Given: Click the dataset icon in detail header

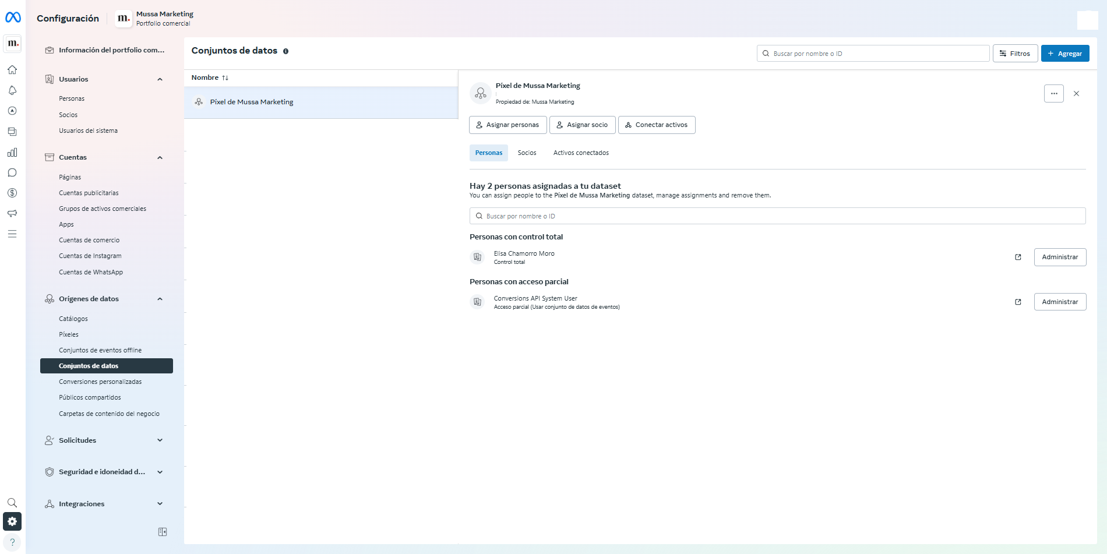Looking at the screenshot, I should coord(481,93).
